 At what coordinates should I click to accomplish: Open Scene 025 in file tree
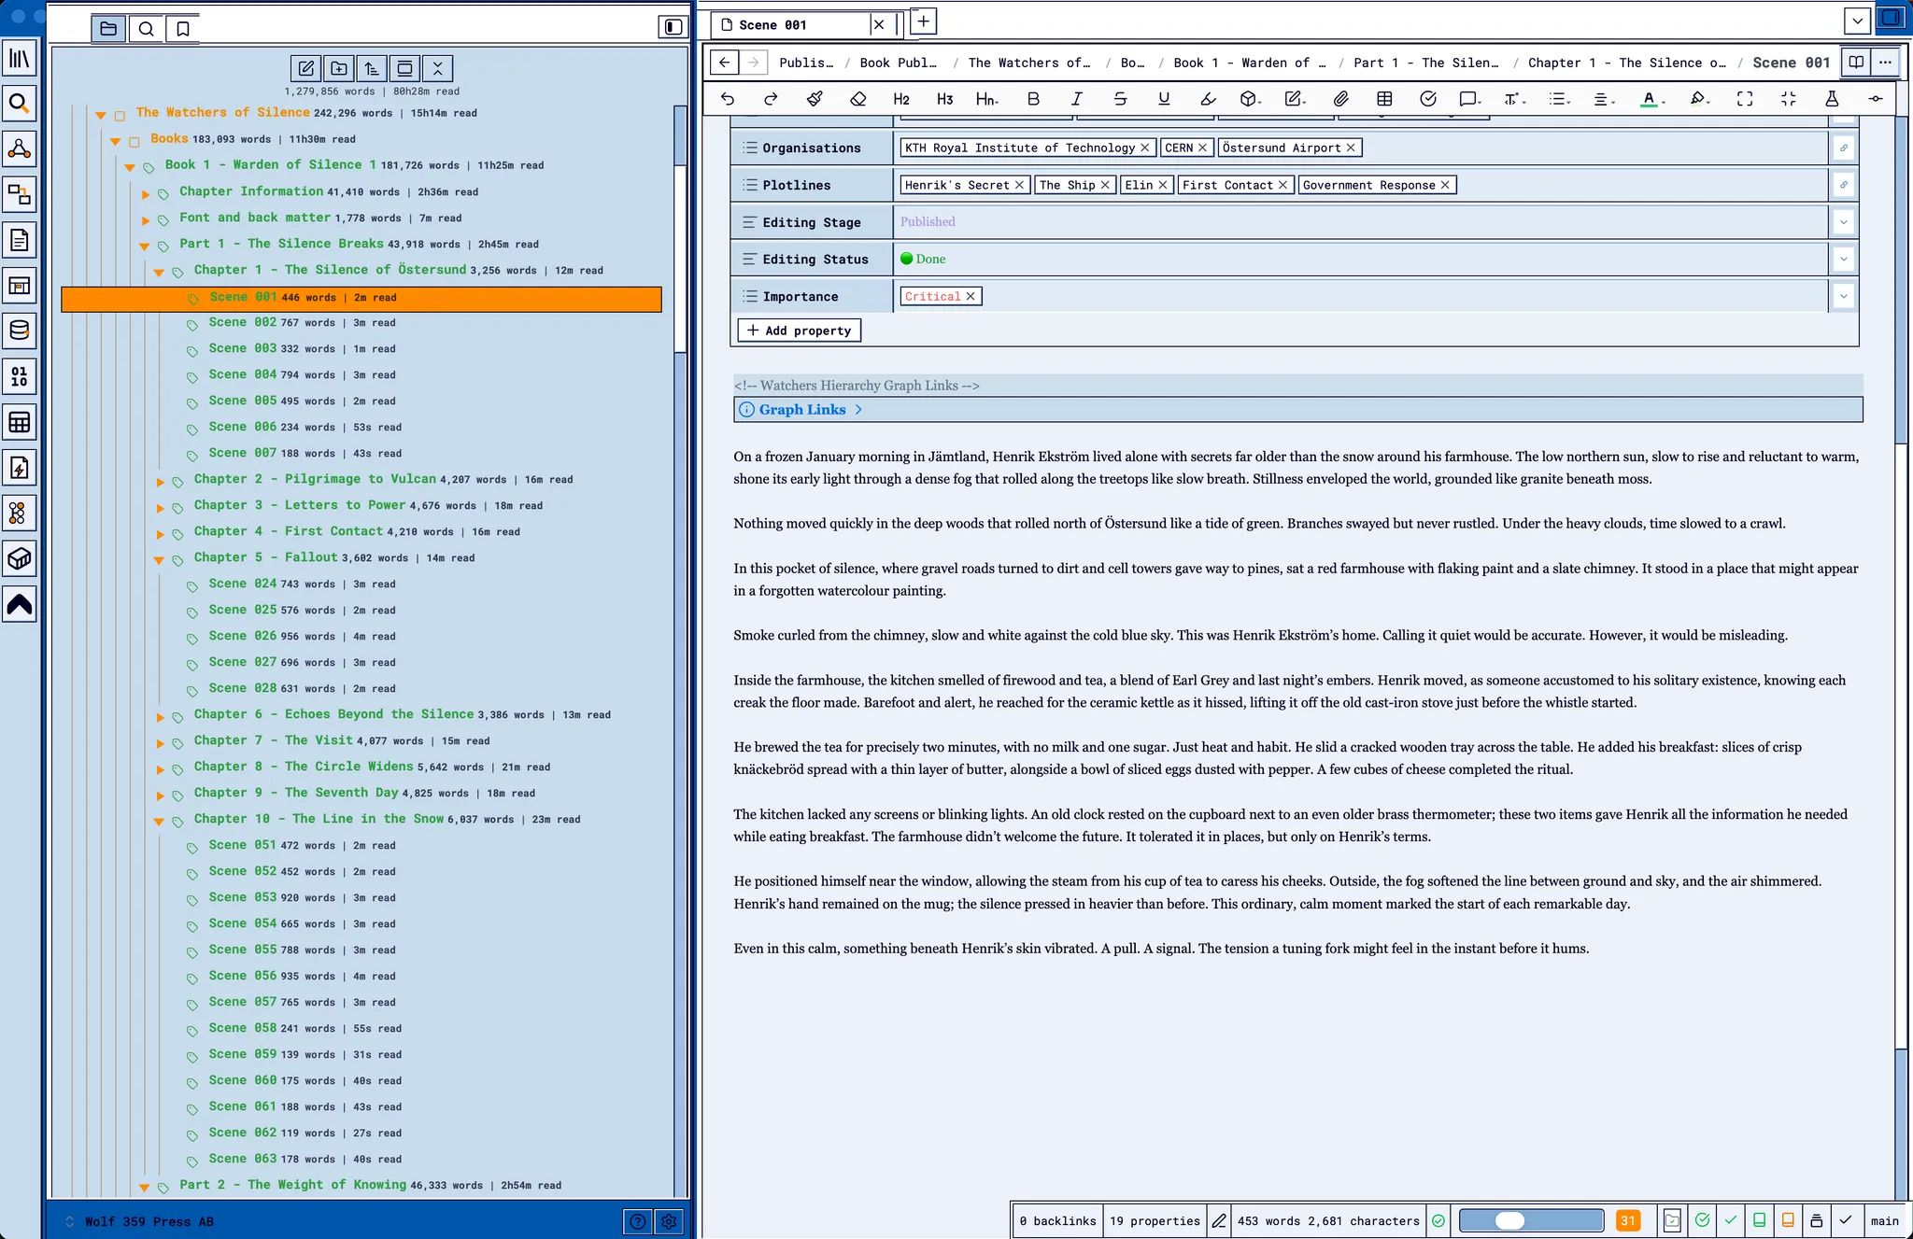pos(243,610)
